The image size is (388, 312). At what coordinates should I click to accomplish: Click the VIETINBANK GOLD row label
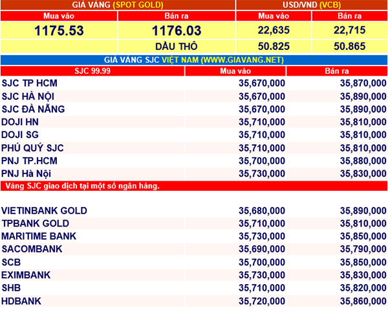click(44, 211)
